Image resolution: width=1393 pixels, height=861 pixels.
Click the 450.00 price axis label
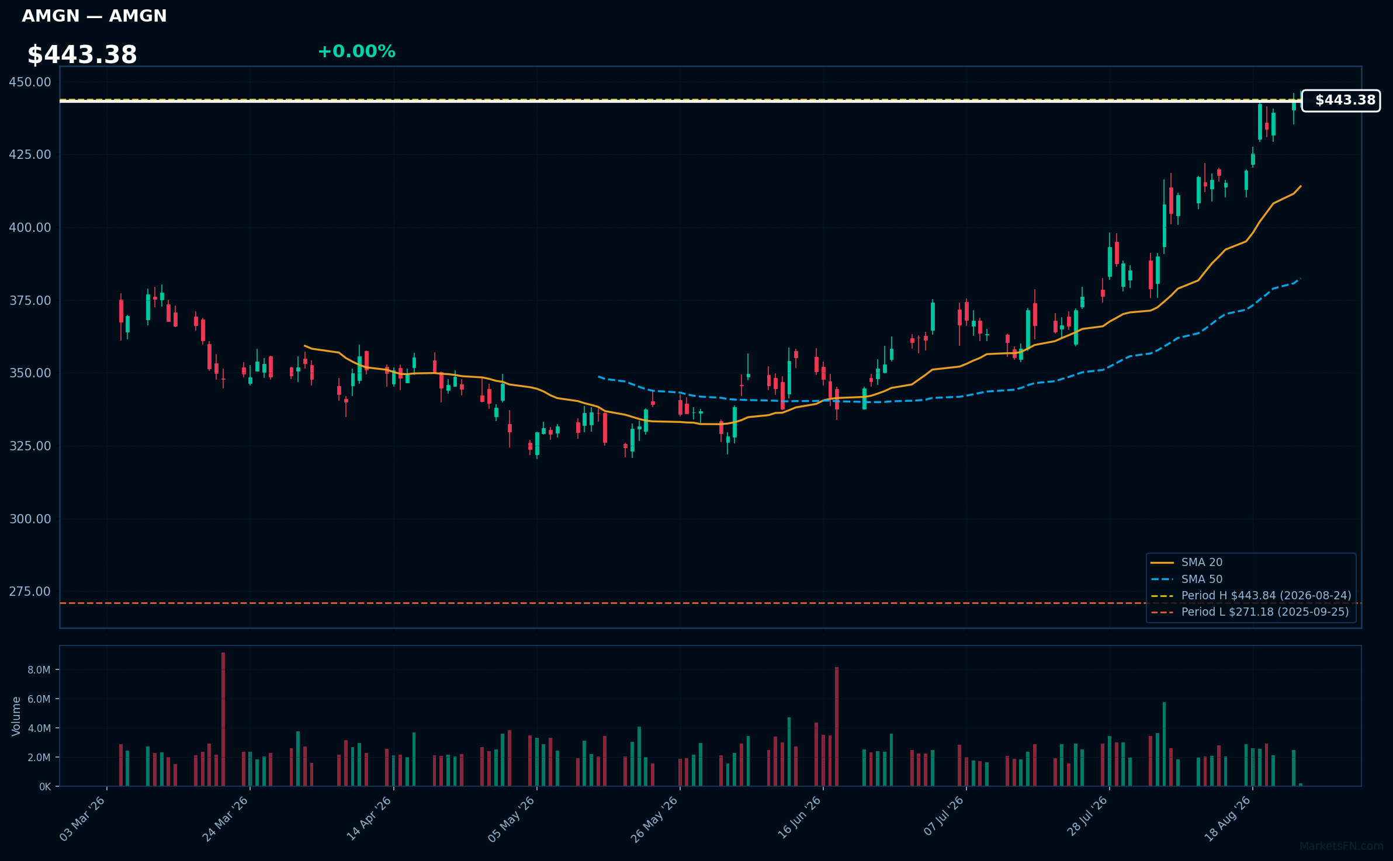[30, 82]
